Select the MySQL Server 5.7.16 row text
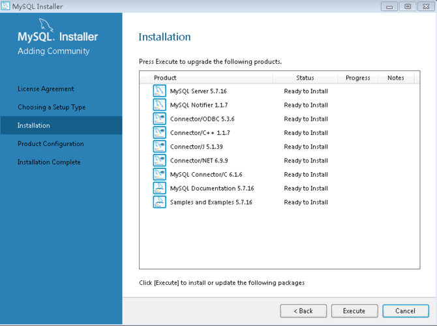The width and height of the screenshot is (437, 326). point(198,91)
